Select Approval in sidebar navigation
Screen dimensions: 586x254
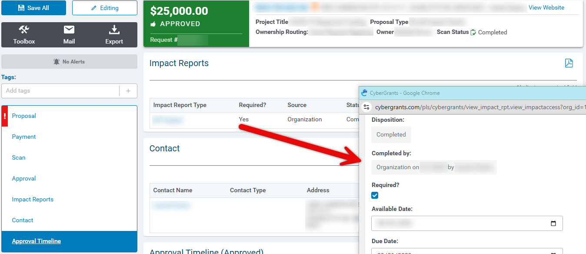(24, 178)
